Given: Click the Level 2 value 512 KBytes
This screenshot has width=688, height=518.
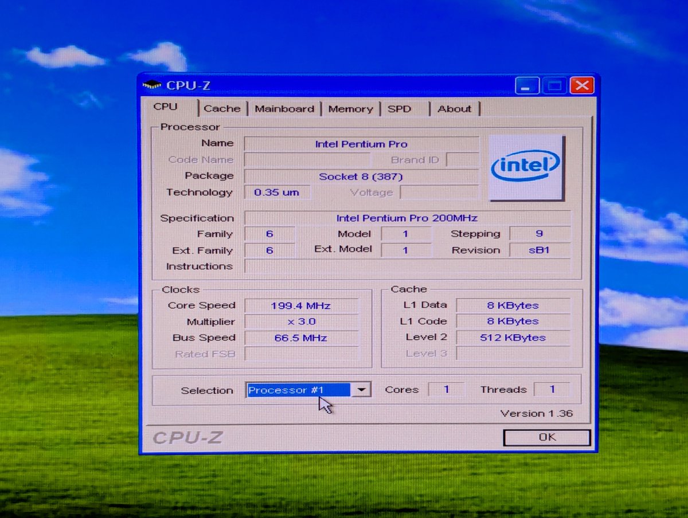Looking at the screenshot, I should (513, 338).
